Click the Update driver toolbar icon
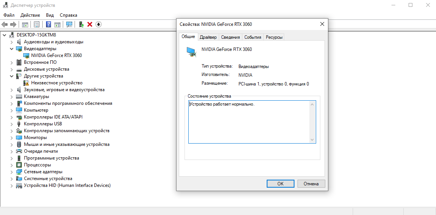 (x=81, y=24)
